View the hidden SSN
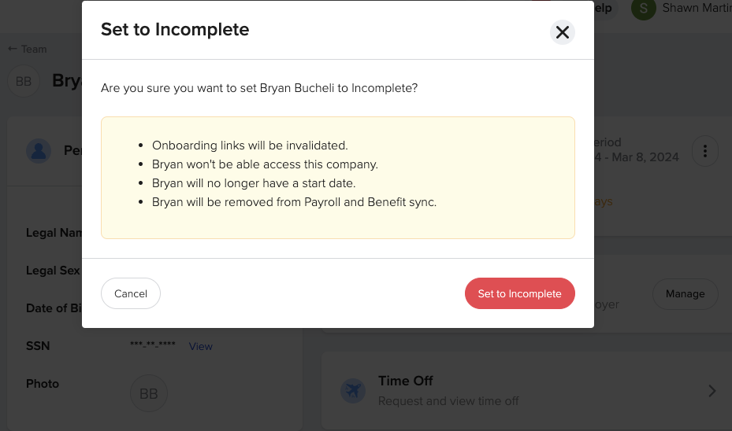 pyautogui.click(x=200, y=346)
